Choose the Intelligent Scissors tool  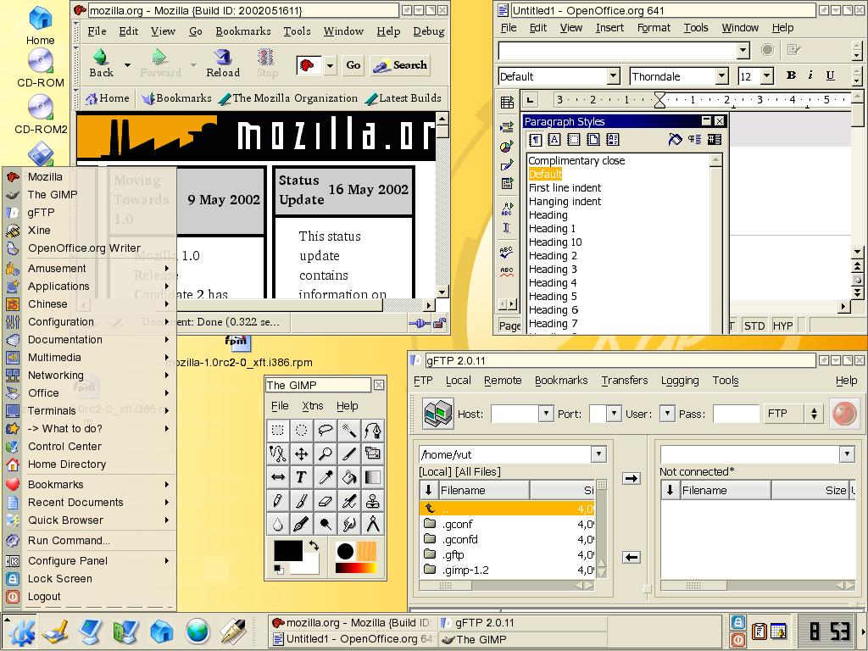tap(278, 454)
